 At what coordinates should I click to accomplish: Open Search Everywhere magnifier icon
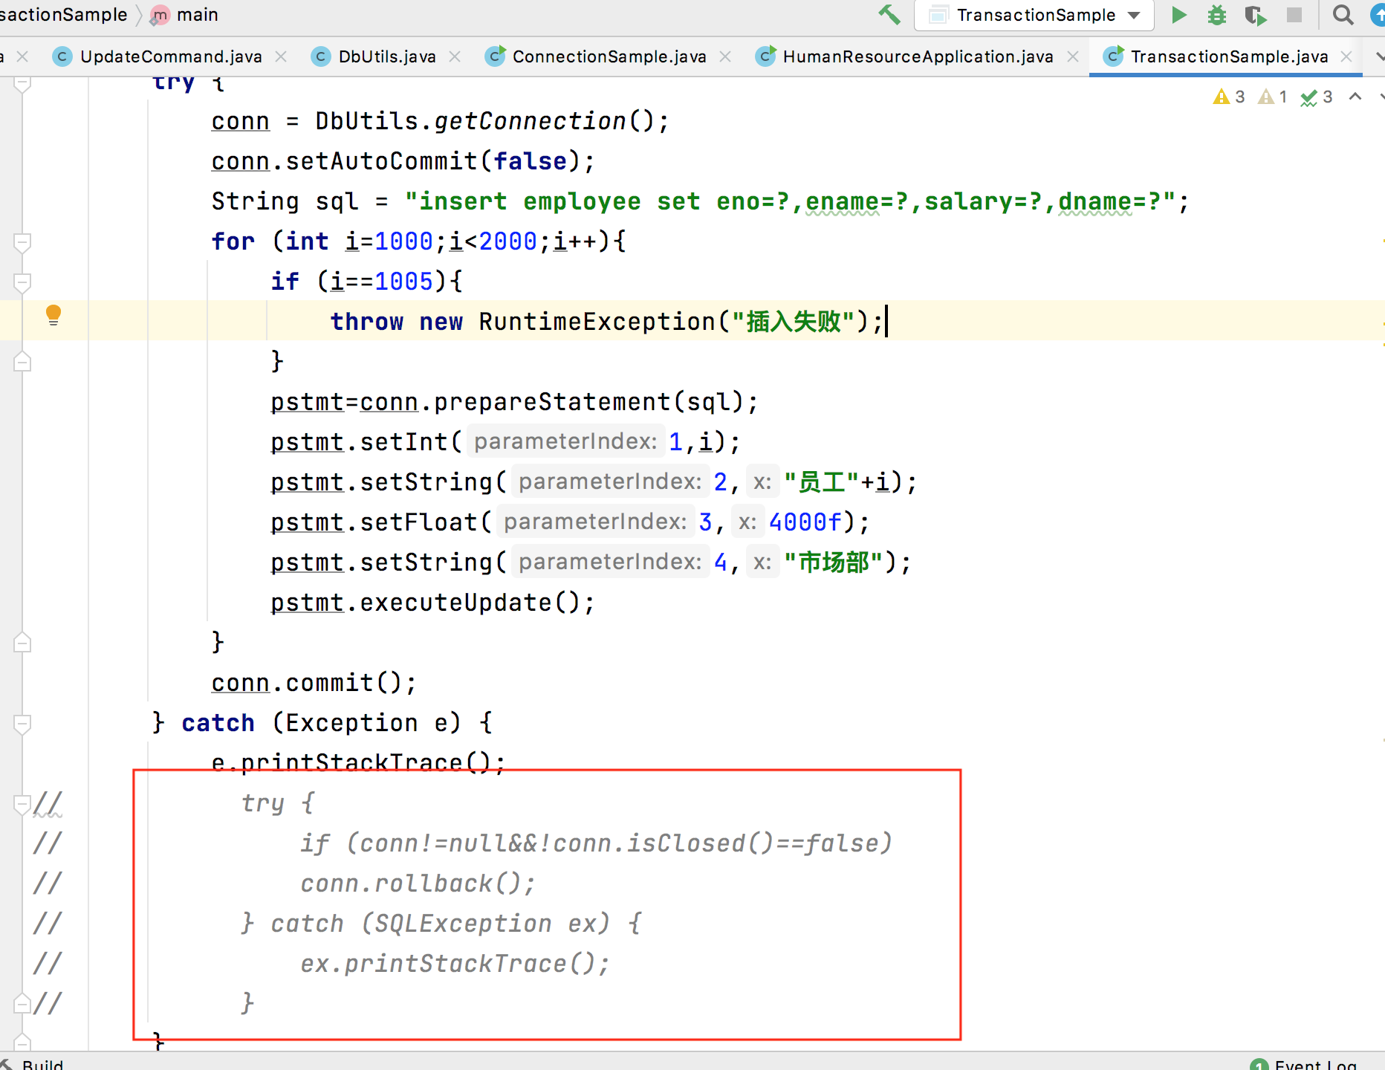[x=1343, y=15]
